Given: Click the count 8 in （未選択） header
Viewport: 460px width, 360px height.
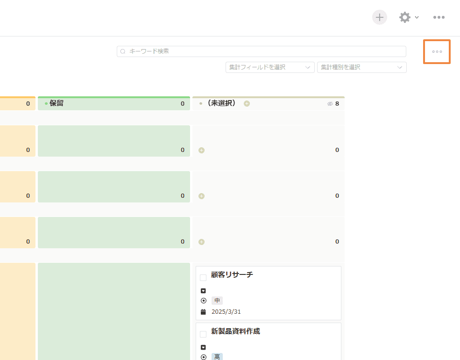Looking at the screenshot, I should (337, 104).
